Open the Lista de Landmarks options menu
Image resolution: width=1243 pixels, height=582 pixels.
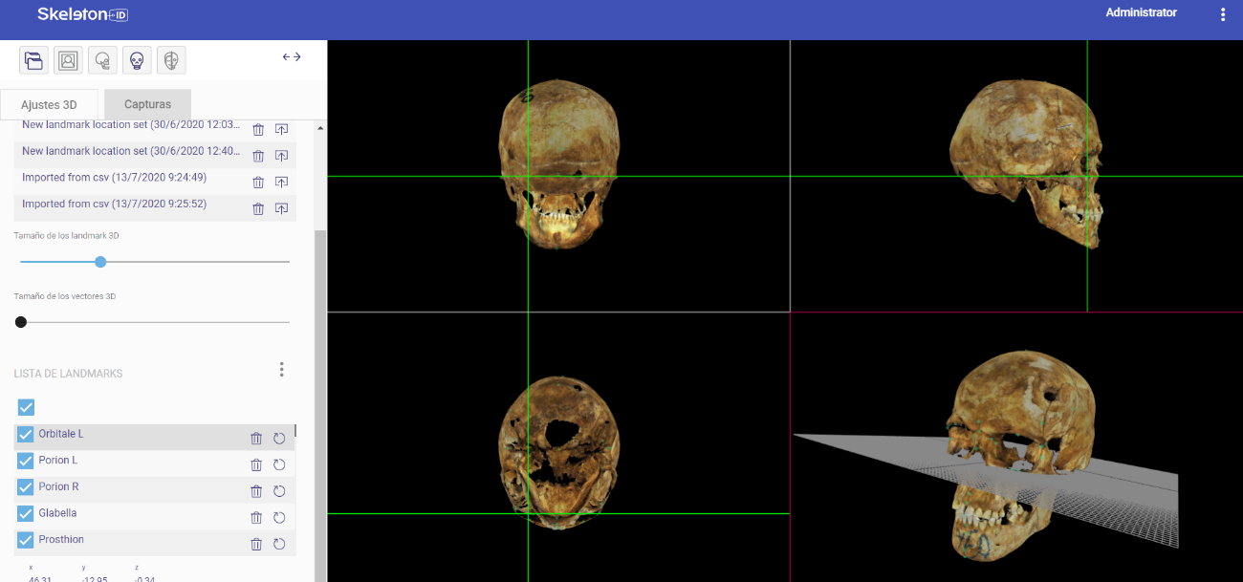[281, 370]
